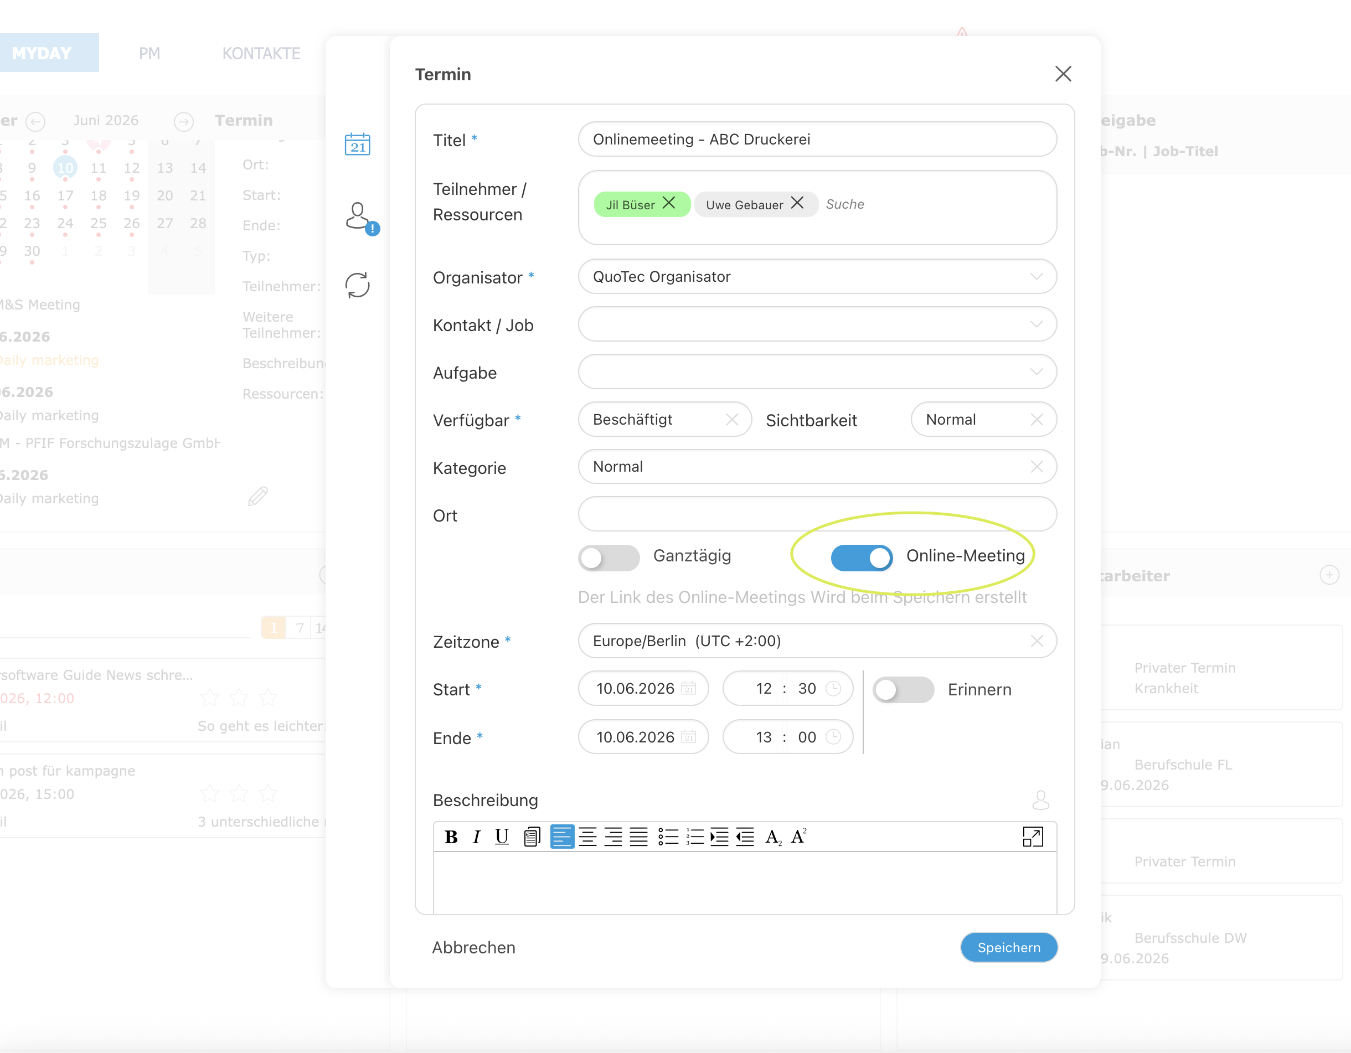Select day 11 in background calendar
1351x1053 pixels.
99,168
